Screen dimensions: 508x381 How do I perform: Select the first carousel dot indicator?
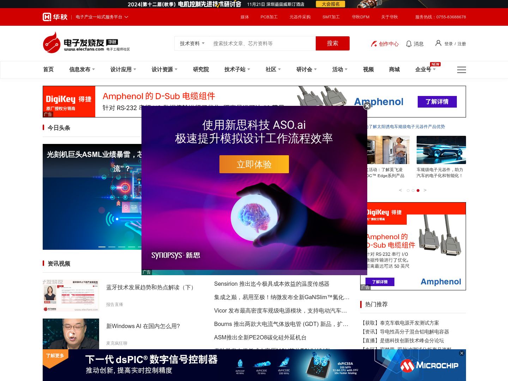coord(408,190)
